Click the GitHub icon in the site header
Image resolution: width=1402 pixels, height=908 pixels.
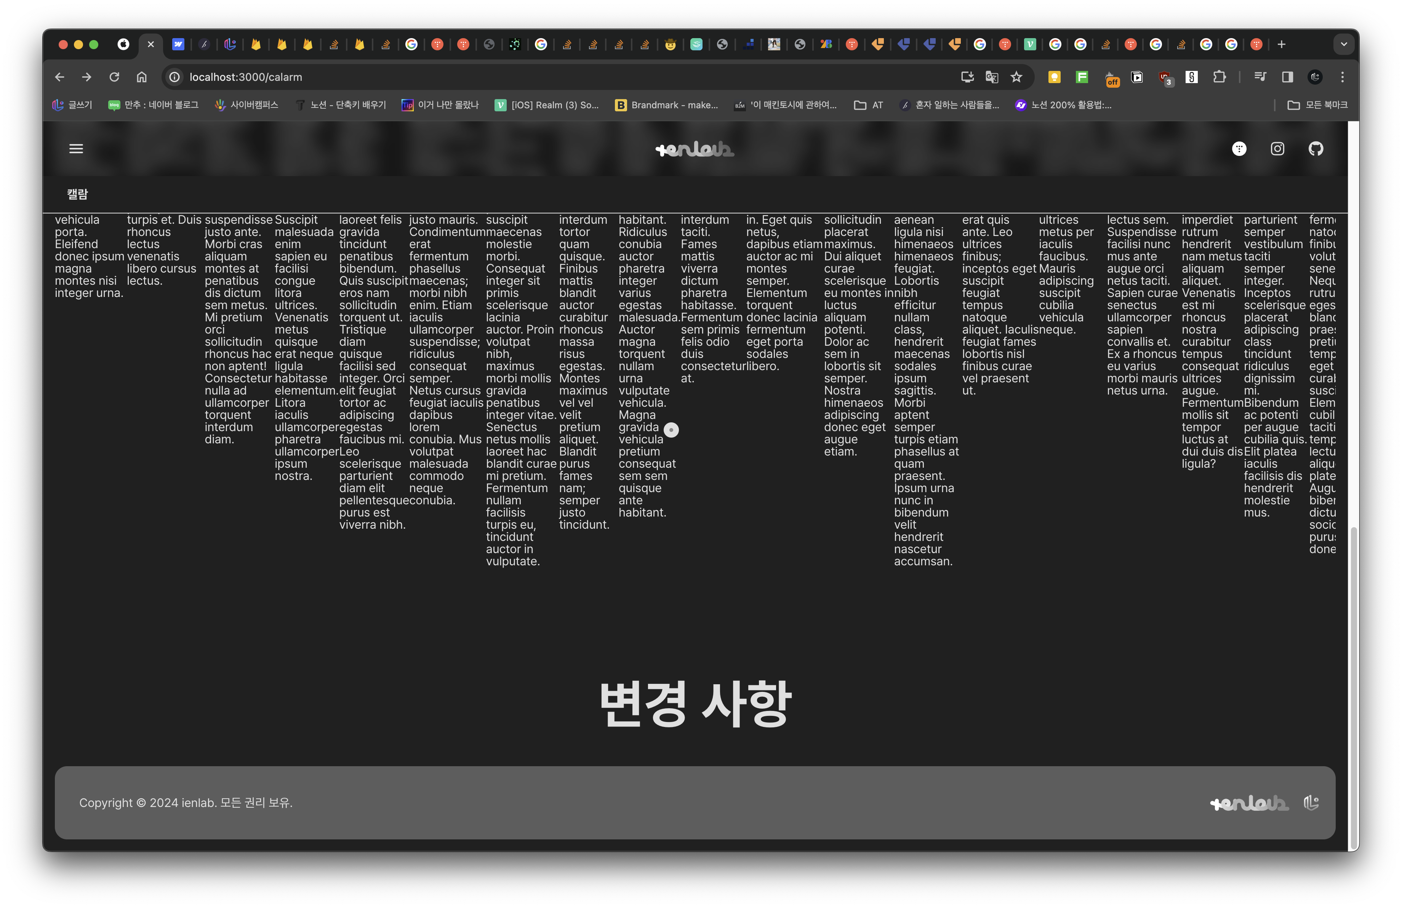point(1316,149)
